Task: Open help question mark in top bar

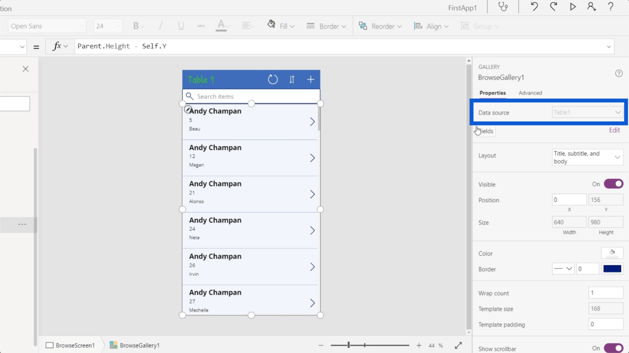Action: click(611, 7)
